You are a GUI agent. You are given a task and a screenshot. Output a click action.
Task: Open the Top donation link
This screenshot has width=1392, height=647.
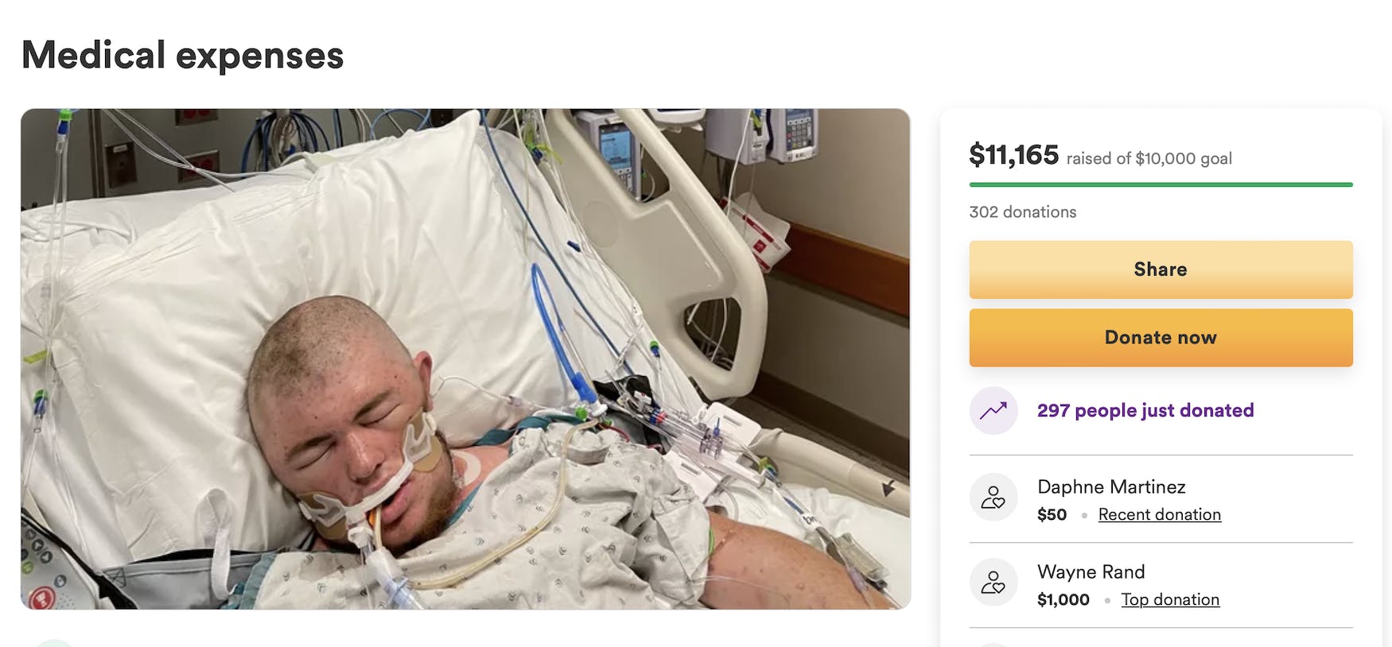click(1170, 599)
